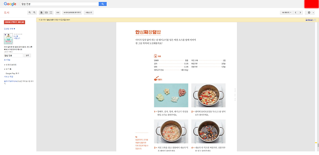319x155 pixels.
Task: Click step 4 pot with black sauce photo
Action: [x=208, y=132]
